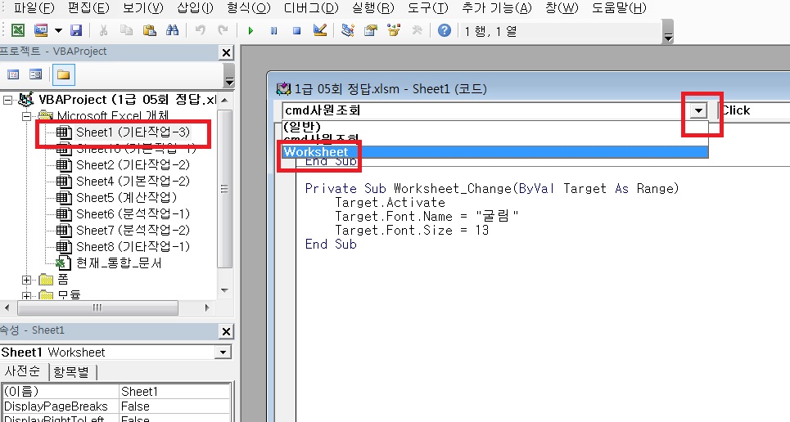
Task: Open VBA Help question mark icon
Action: click(445, 30)
